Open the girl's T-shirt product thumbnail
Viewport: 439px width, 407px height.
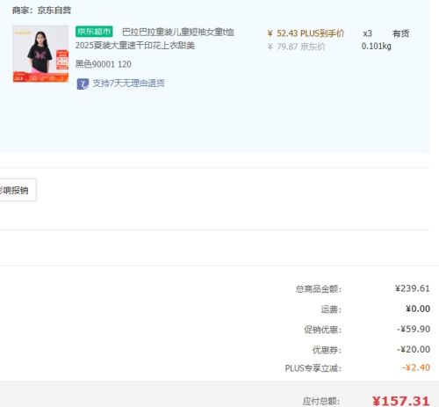(x=40, y=54)
